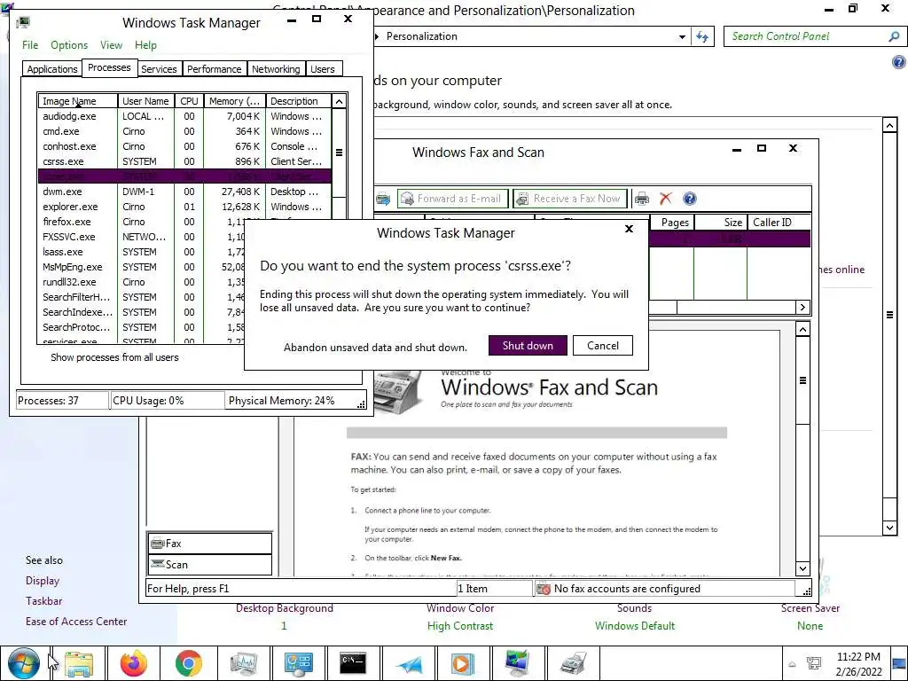Click the Personalization monitor taskbar icon
The width and height of the screenshot is (908, 681).
[x=517, y=663]
